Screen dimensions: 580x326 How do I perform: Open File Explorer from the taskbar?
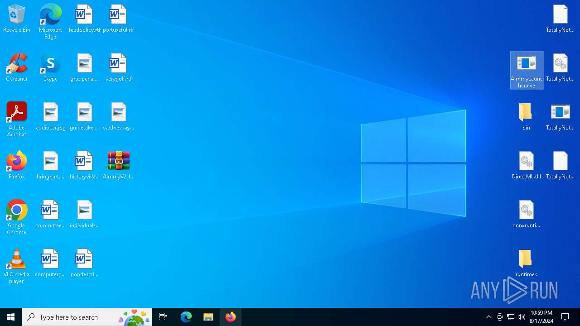tap(208, 317)
